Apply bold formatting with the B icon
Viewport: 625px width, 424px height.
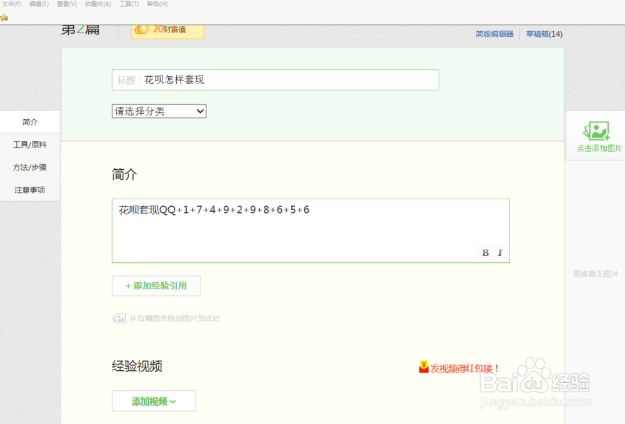[x=485, y=252]
